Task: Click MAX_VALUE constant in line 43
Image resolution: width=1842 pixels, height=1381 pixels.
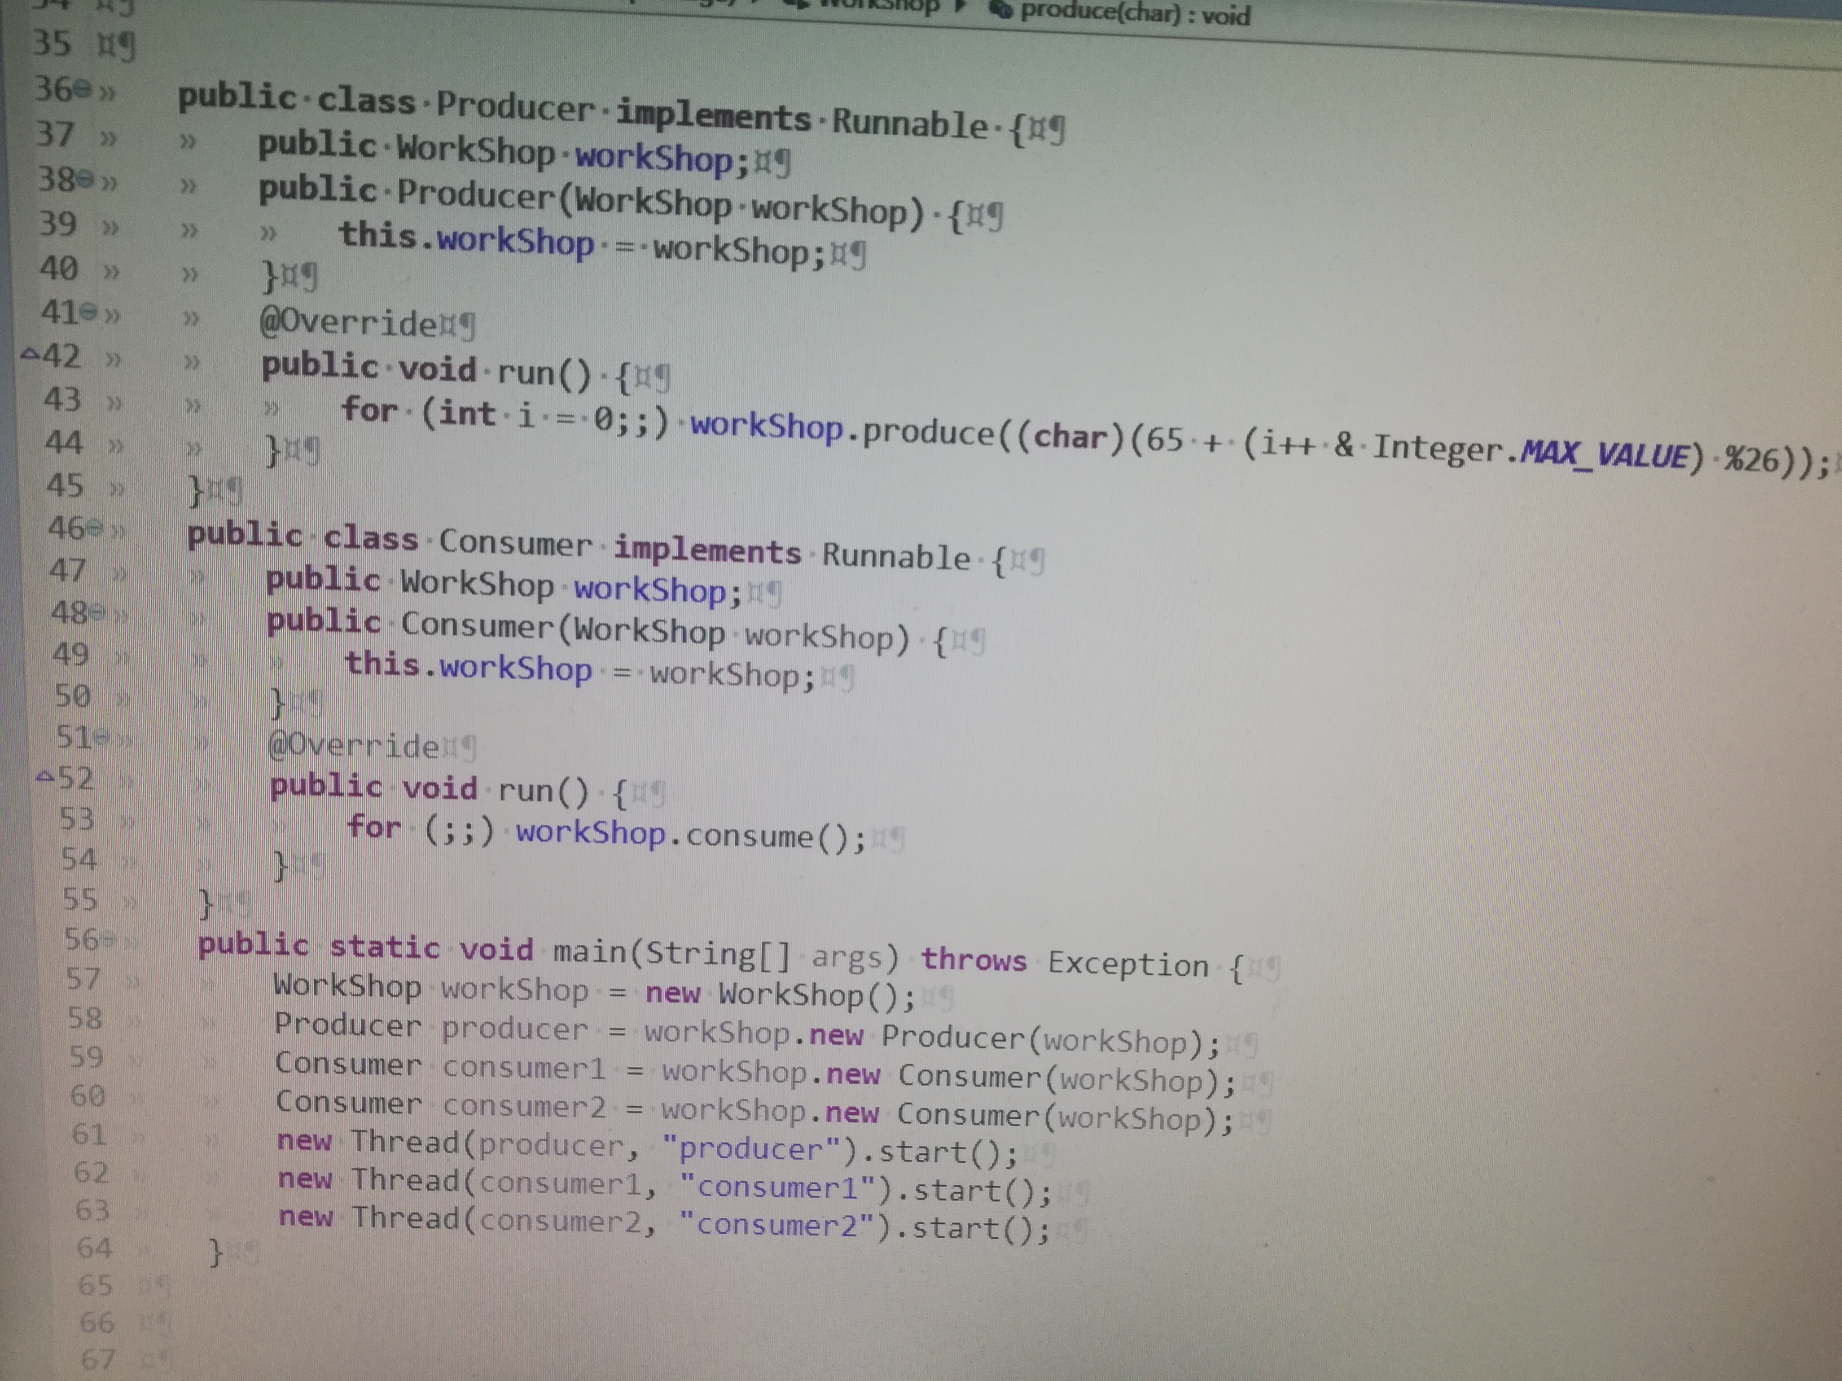Action: coord(1604,455)
